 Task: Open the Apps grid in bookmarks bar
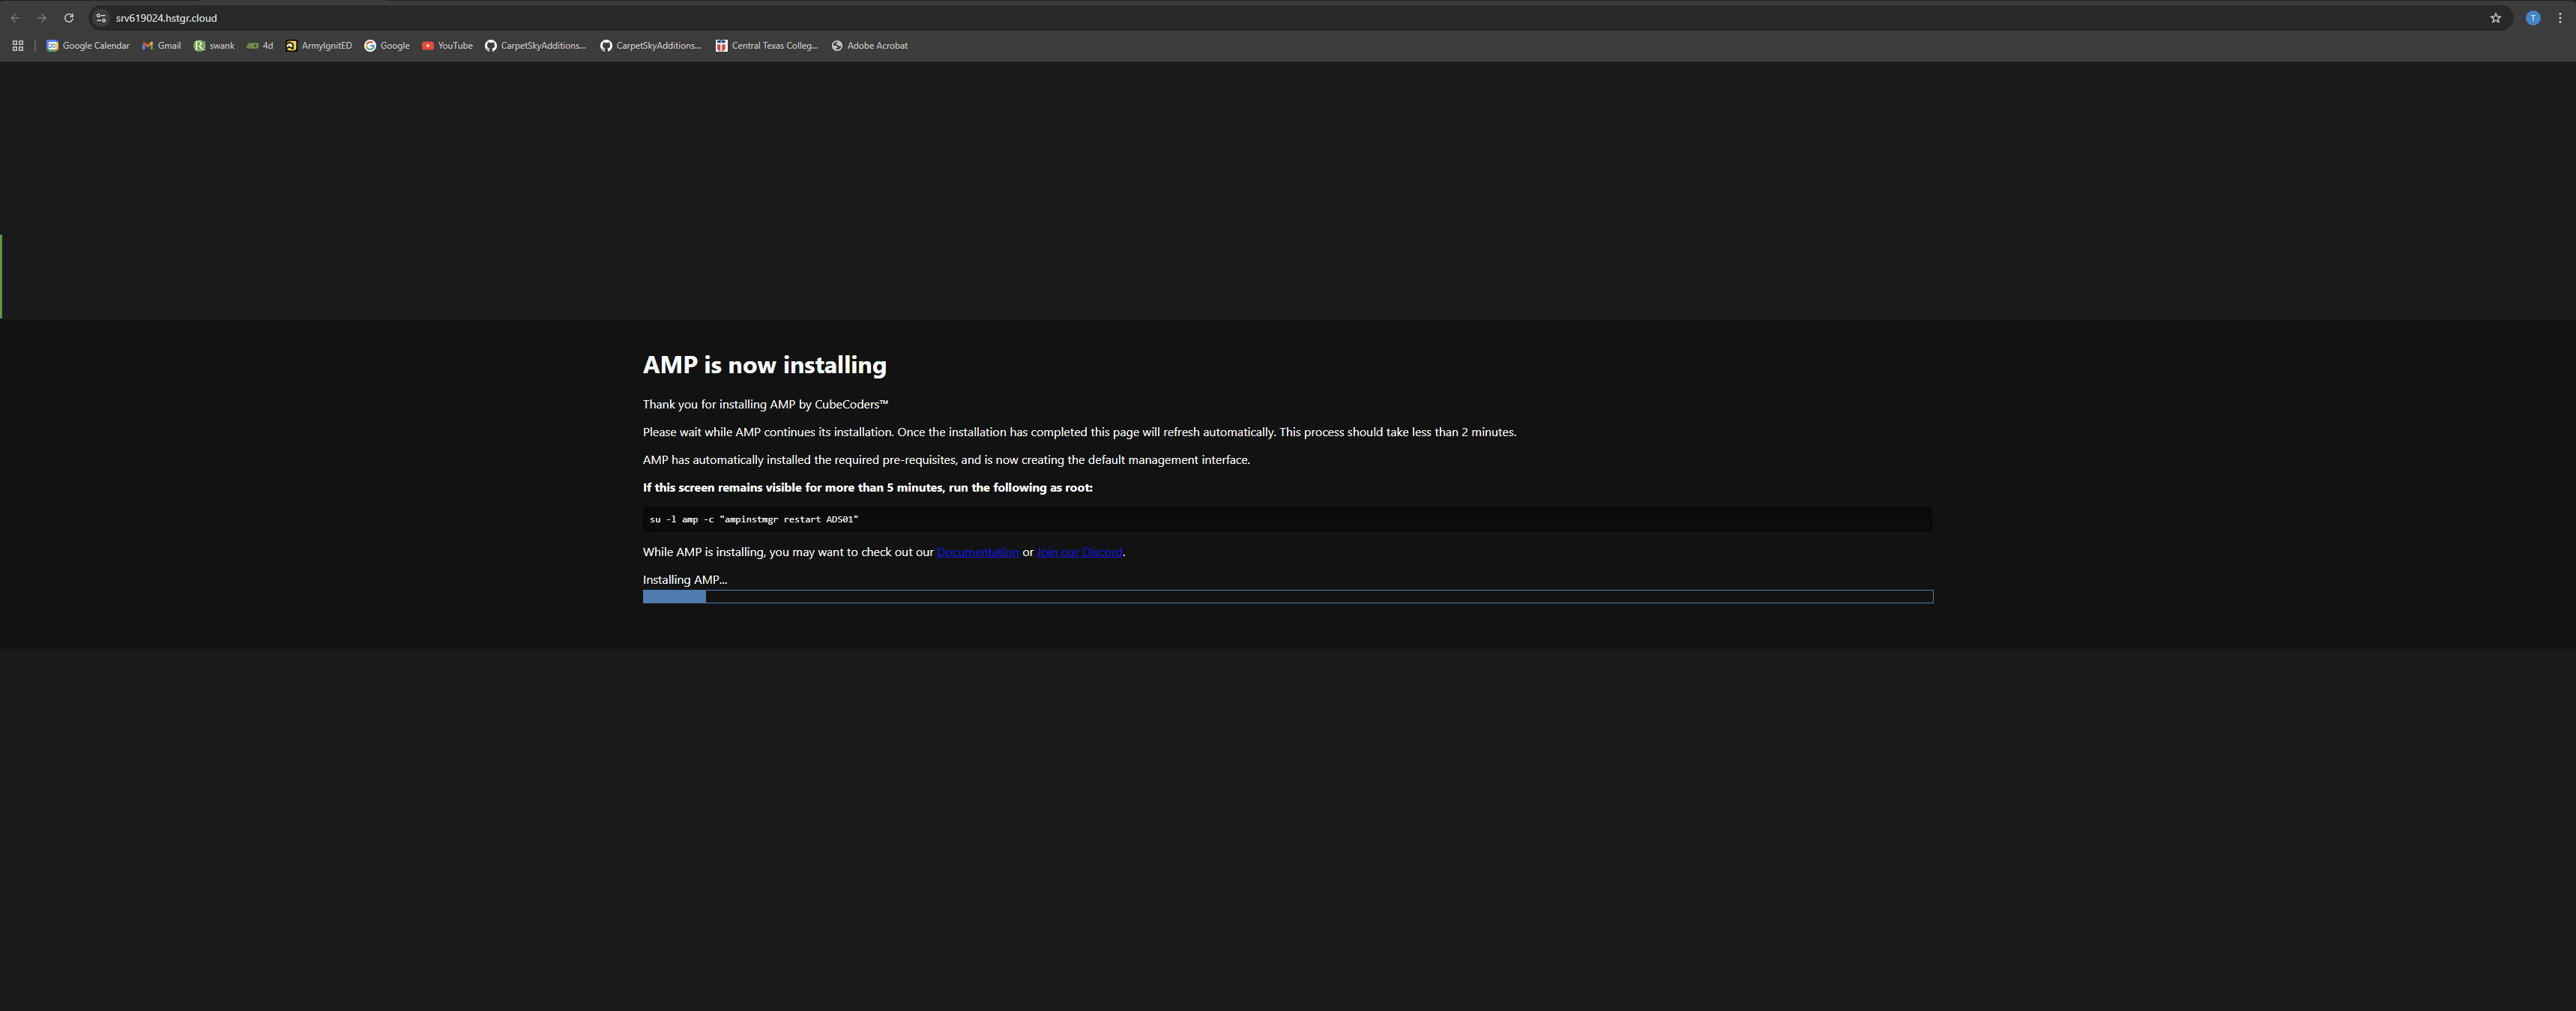tap(17, 46)
